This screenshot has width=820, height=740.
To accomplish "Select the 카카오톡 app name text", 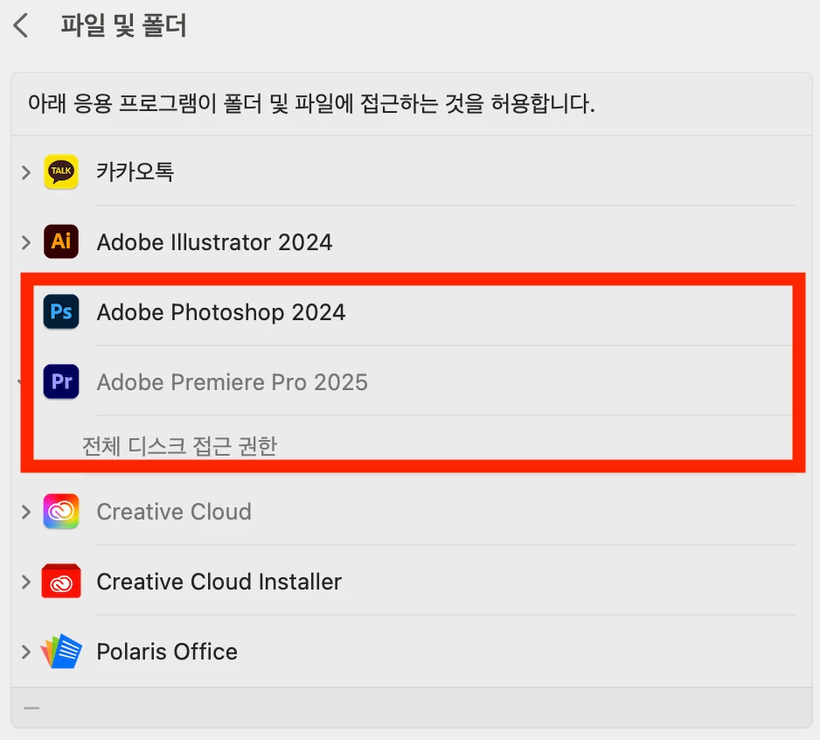I will click(135, 171).
